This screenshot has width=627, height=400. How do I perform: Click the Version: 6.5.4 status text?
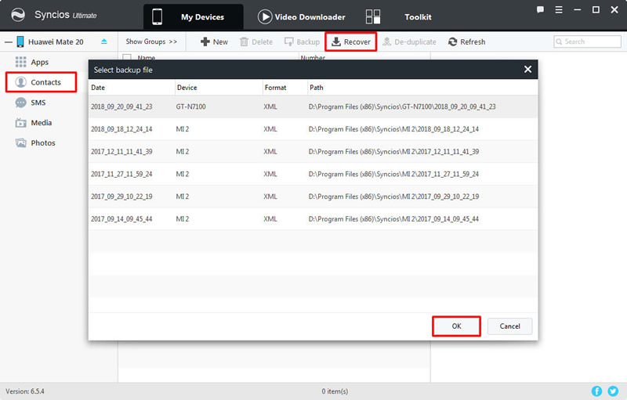(25, 391)
